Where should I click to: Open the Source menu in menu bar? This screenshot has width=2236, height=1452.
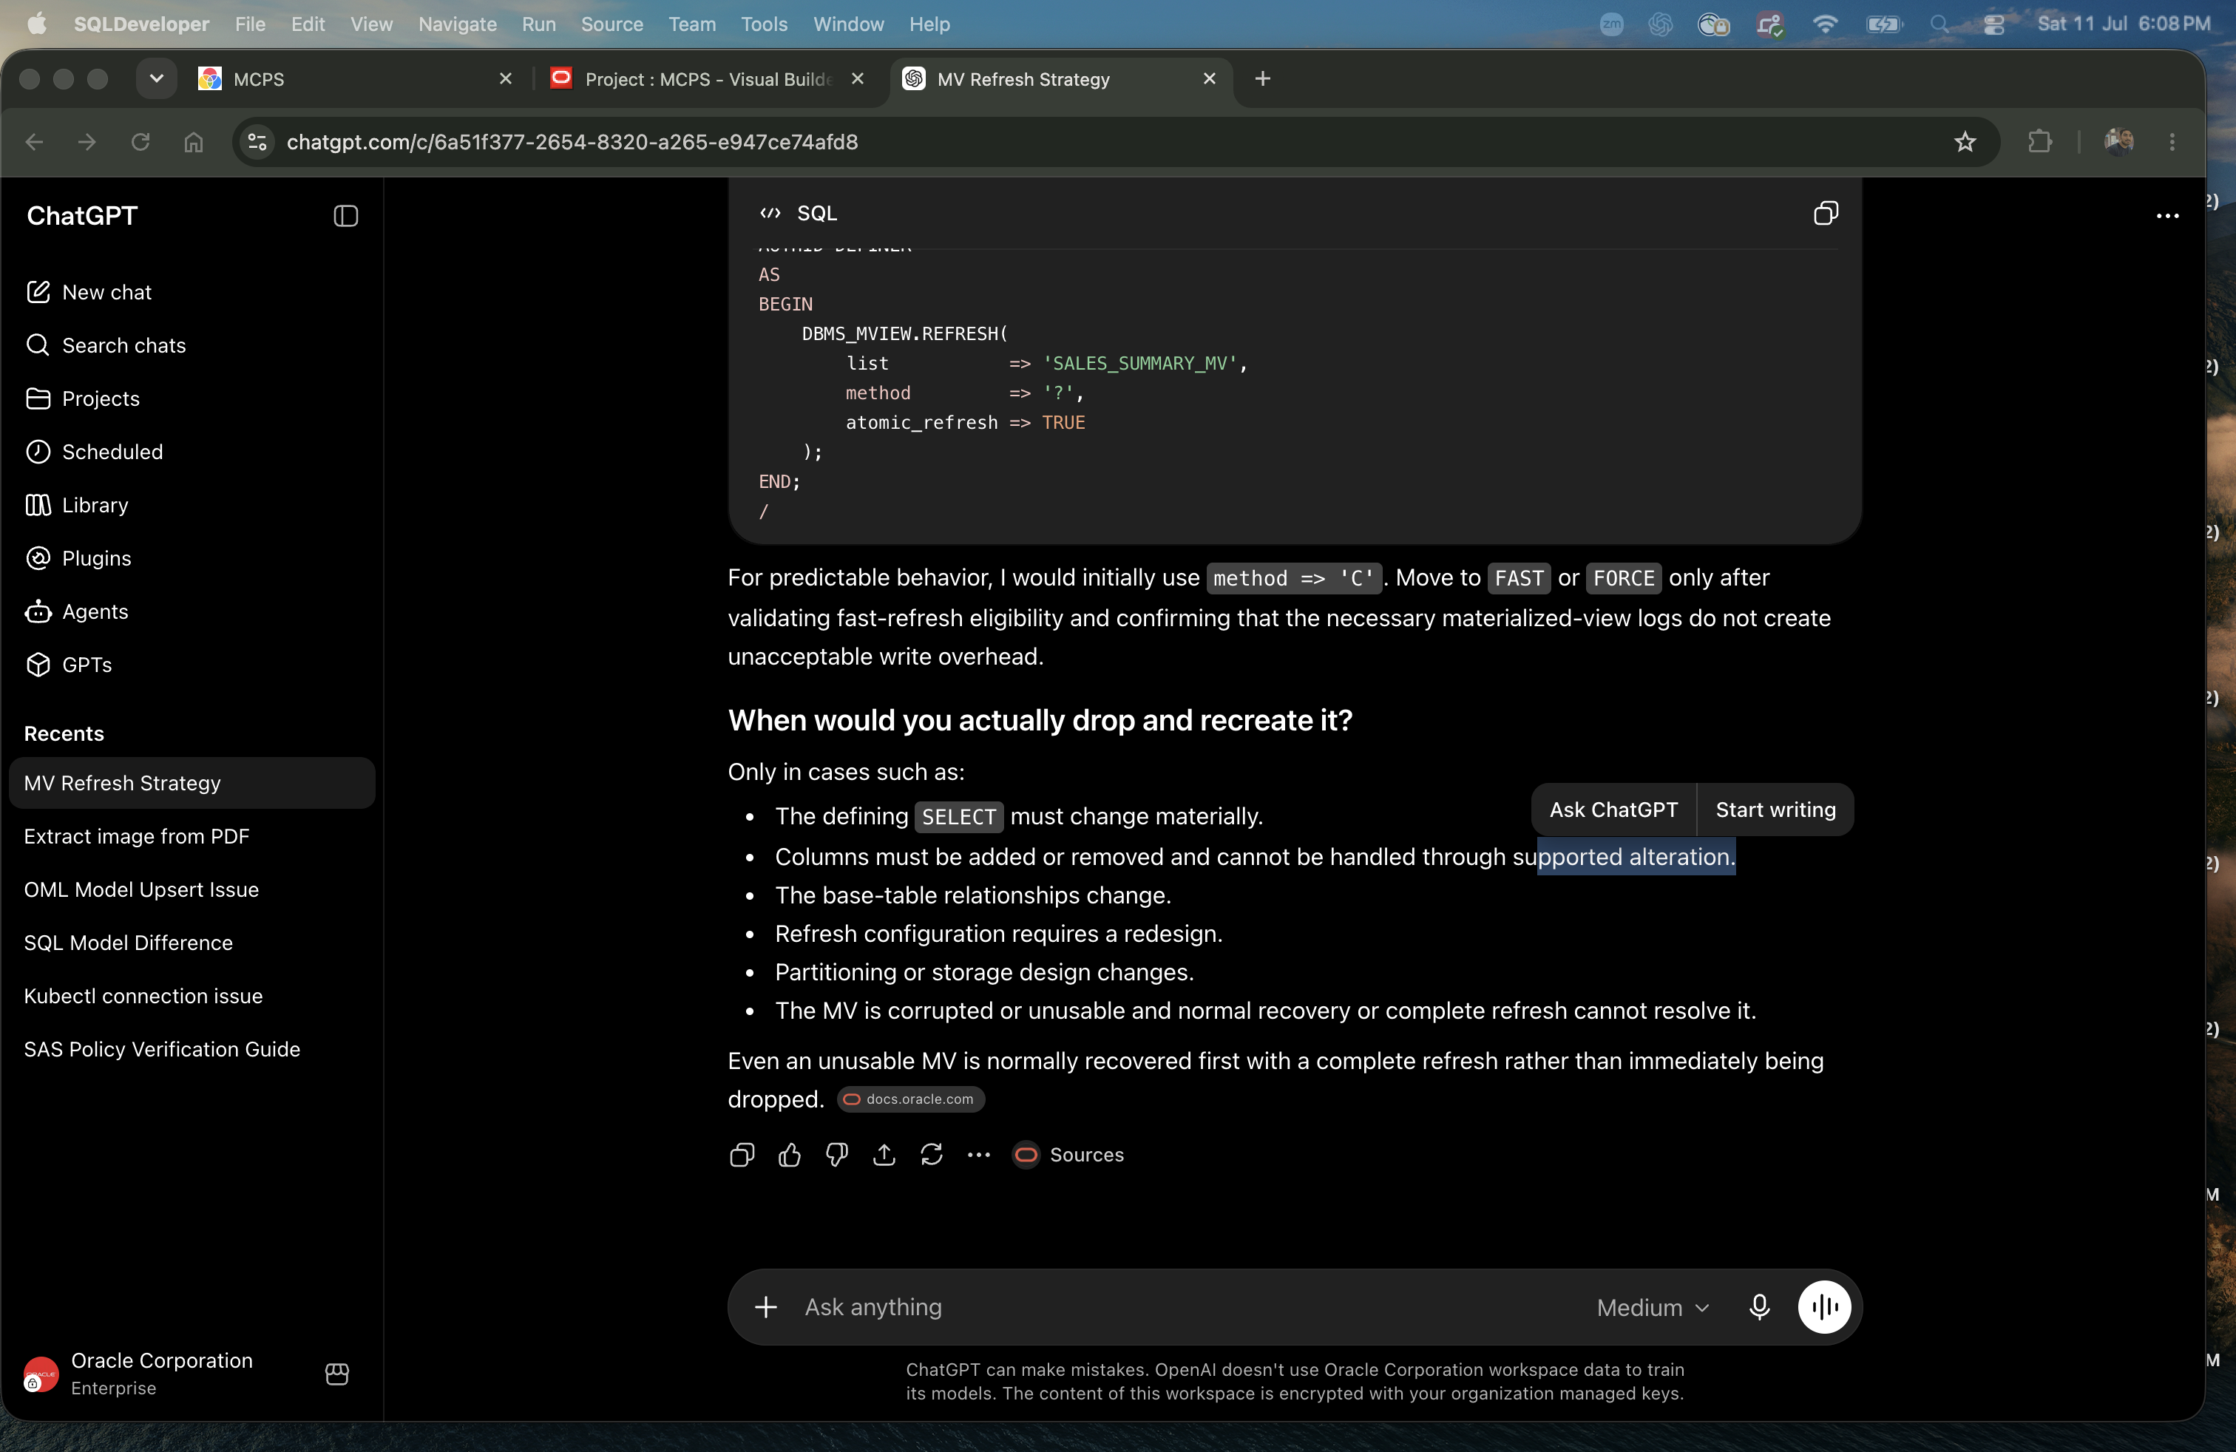(611, 24)
